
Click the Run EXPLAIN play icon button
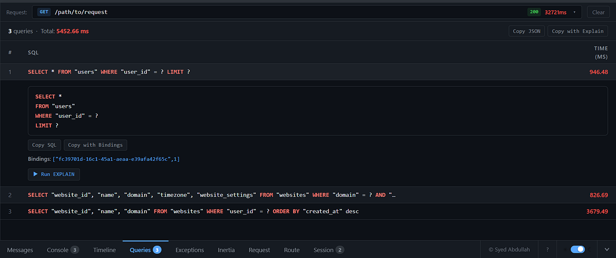click(x=54, y=174)
